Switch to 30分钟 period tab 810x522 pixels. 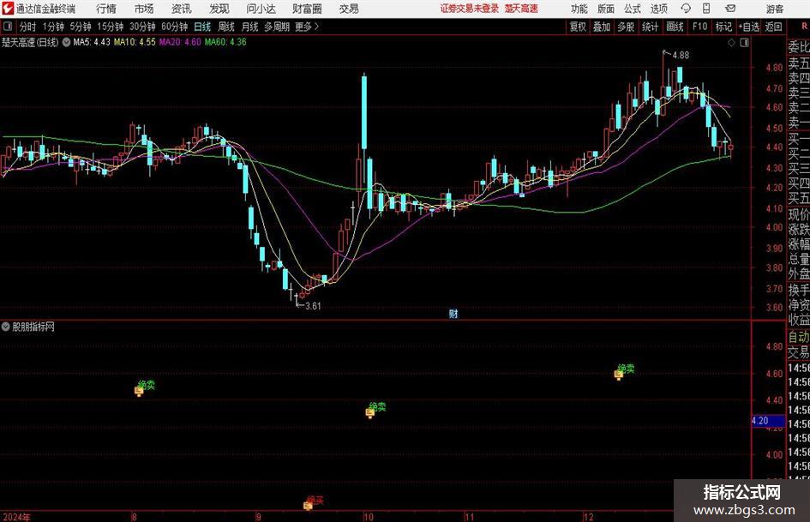coord(142,27)
